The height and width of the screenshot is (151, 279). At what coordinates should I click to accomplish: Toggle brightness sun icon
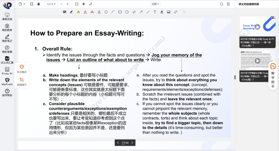pos(83,4)
